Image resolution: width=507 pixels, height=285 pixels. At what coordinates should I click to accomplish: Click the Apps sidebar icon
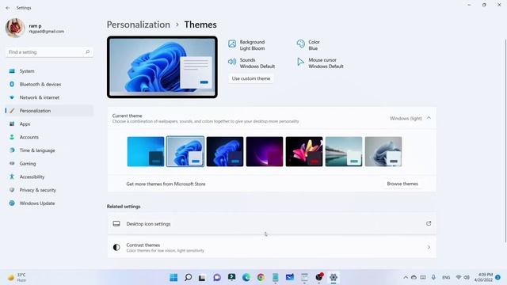(x=12, y=124)
